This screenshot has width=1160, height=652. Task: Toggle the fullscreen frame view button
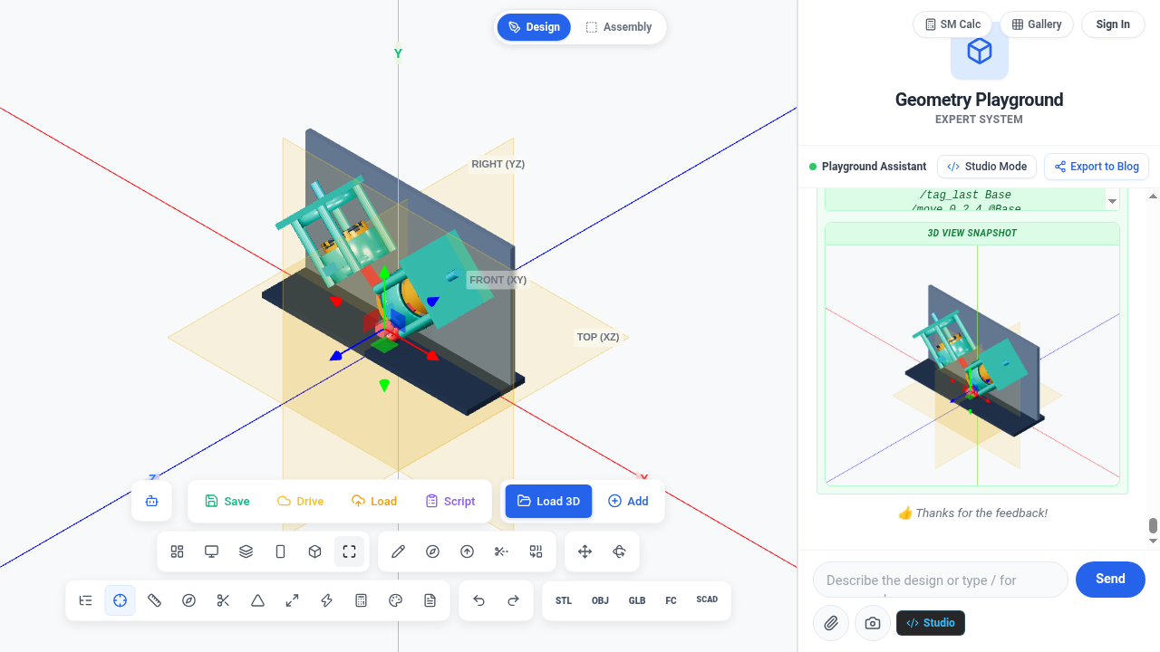350,551
